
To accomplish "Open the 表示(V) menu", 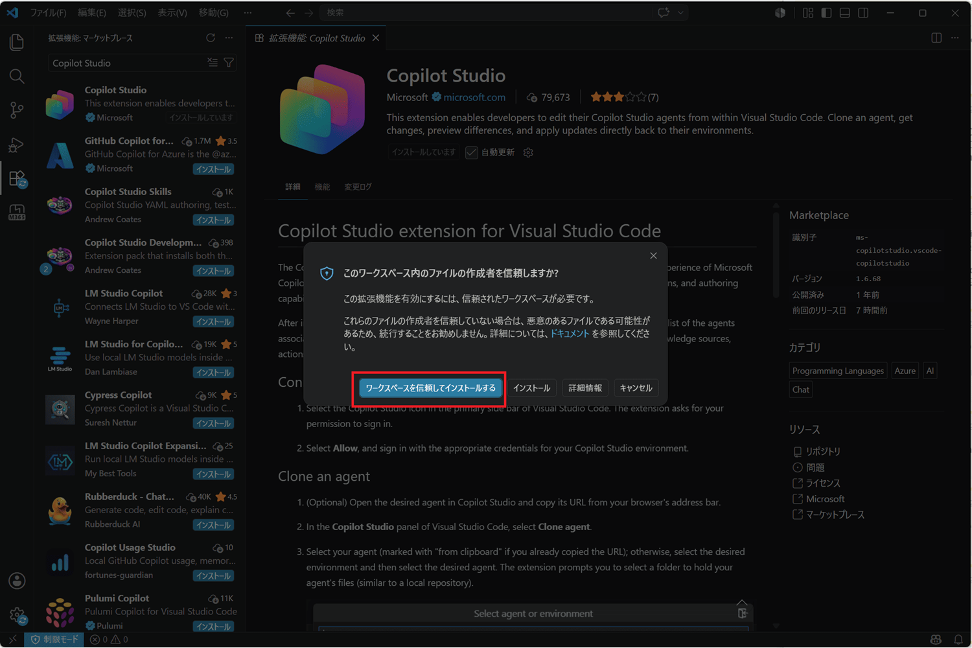I will [x=172, y=13].
